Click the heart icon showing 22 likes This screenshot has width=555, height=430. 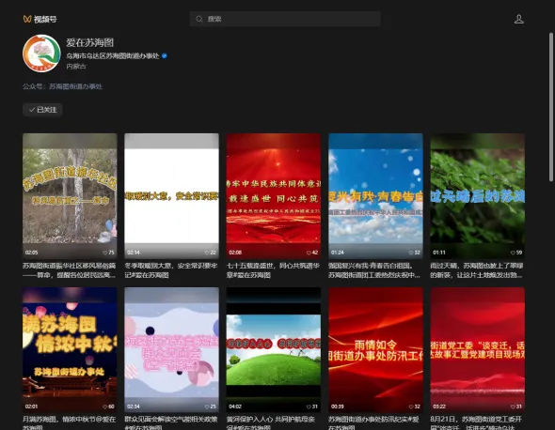[x=207, y=253]
